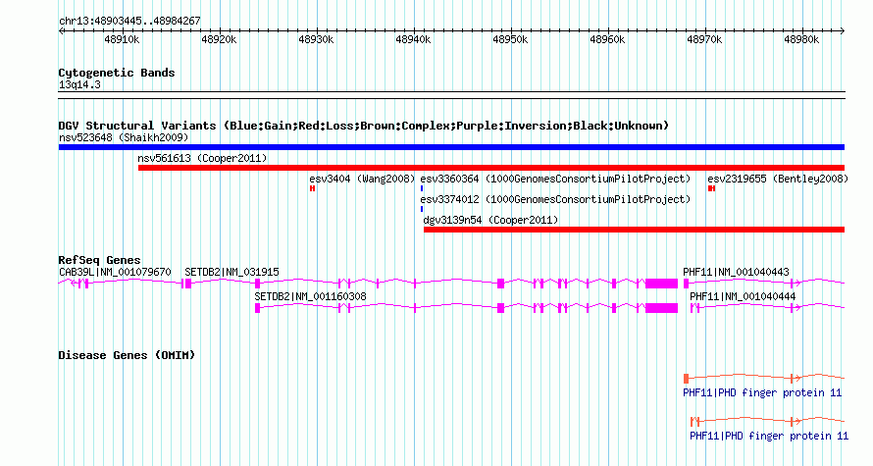
Task: Click the dgv3139n54 (Cooper2011) label
Action: 490,220
